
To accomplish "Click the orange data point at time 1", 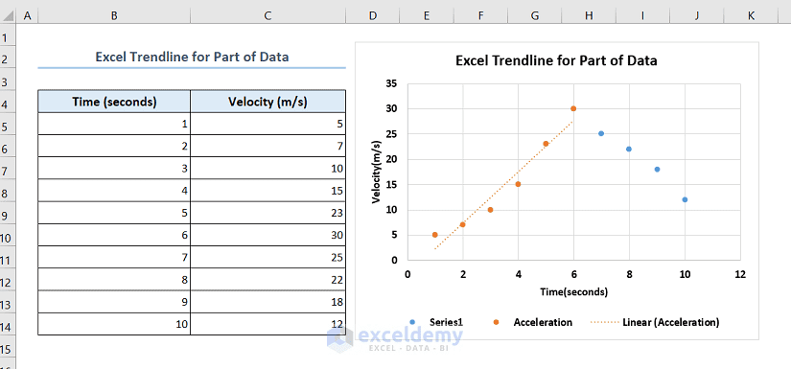I will click(435, 235).
